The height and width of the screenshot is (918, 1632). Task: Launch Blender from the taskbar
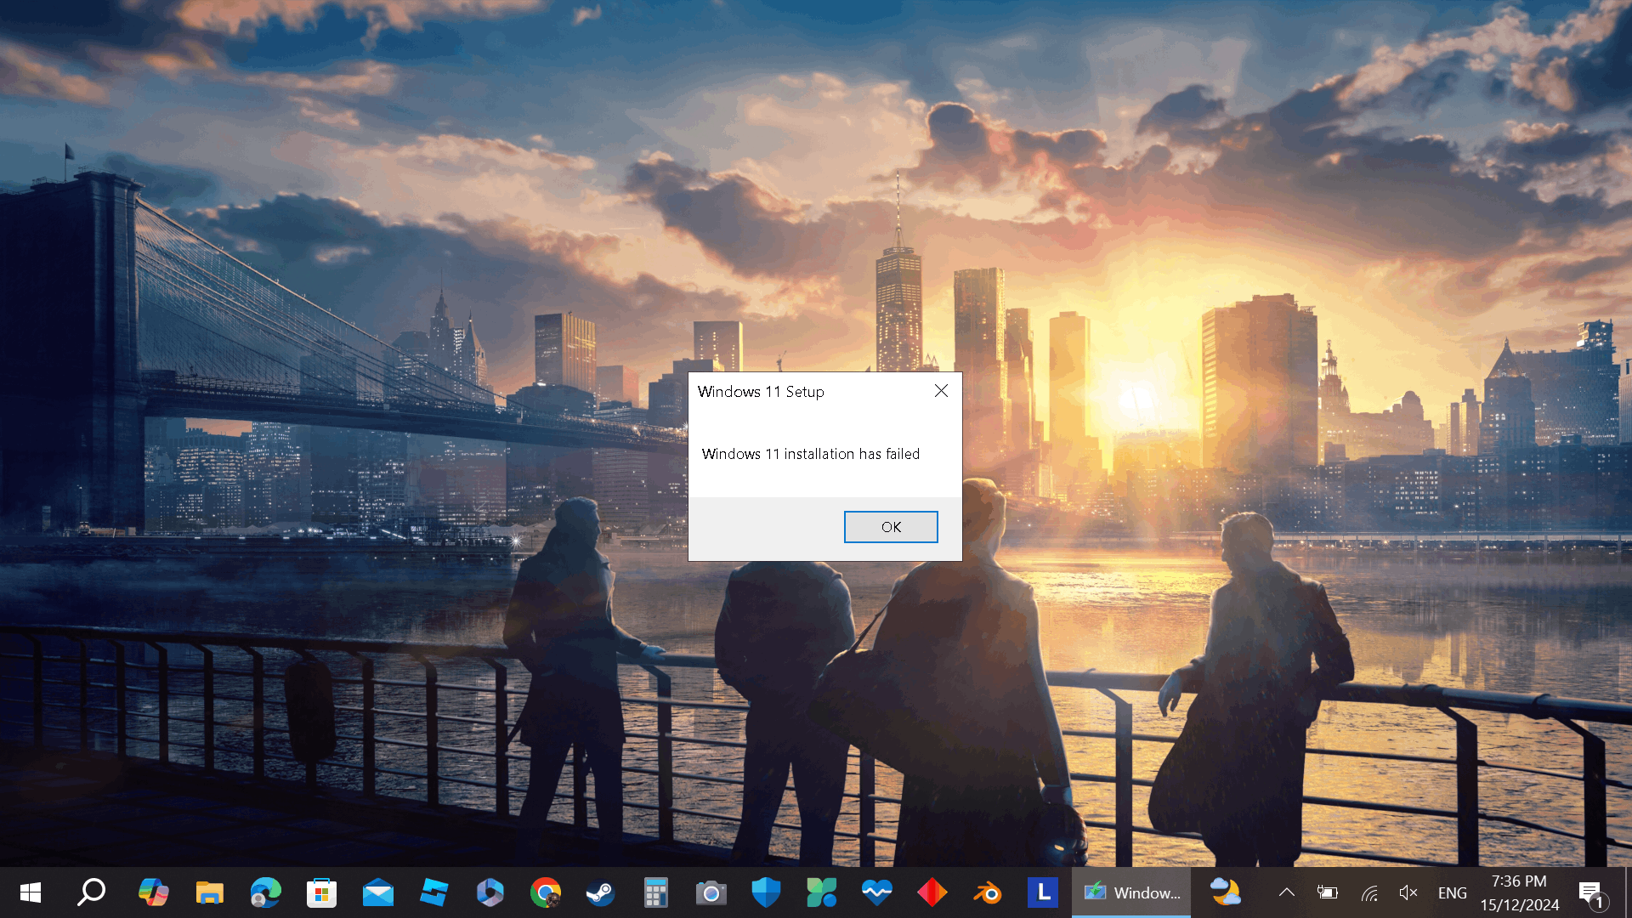tap(988, 892)
